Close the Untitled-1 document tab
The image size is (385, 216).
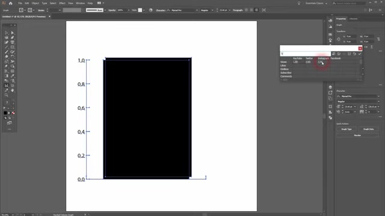(49, 16)
